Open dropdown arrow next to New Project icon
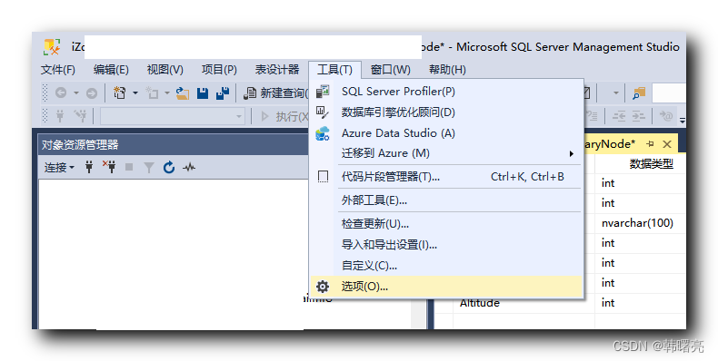This screenshot has width=718, height=361. 135,93
